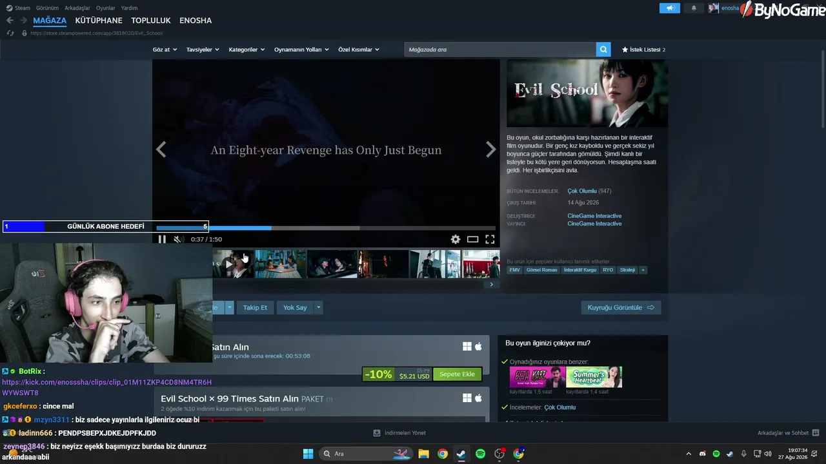This screenshot has width=826, height=464.
Task: Open the Arkadaşlar menu
Action: pos(77,8)
